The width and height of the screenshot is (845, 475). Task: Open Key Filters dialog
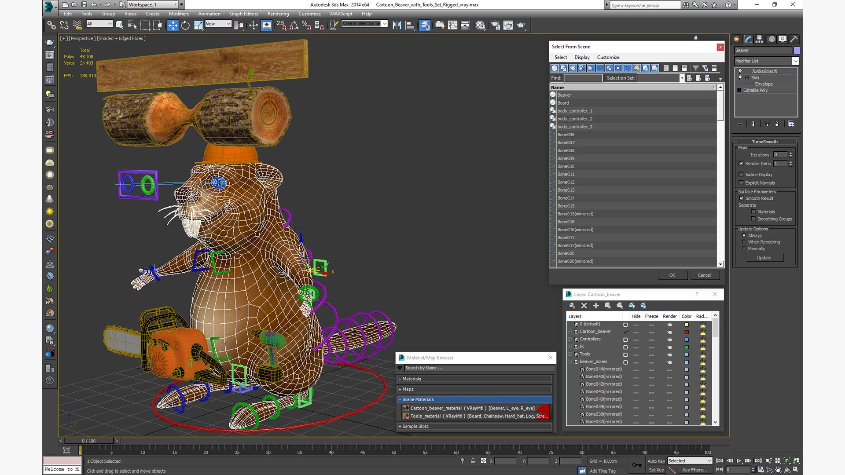(694, 470)
